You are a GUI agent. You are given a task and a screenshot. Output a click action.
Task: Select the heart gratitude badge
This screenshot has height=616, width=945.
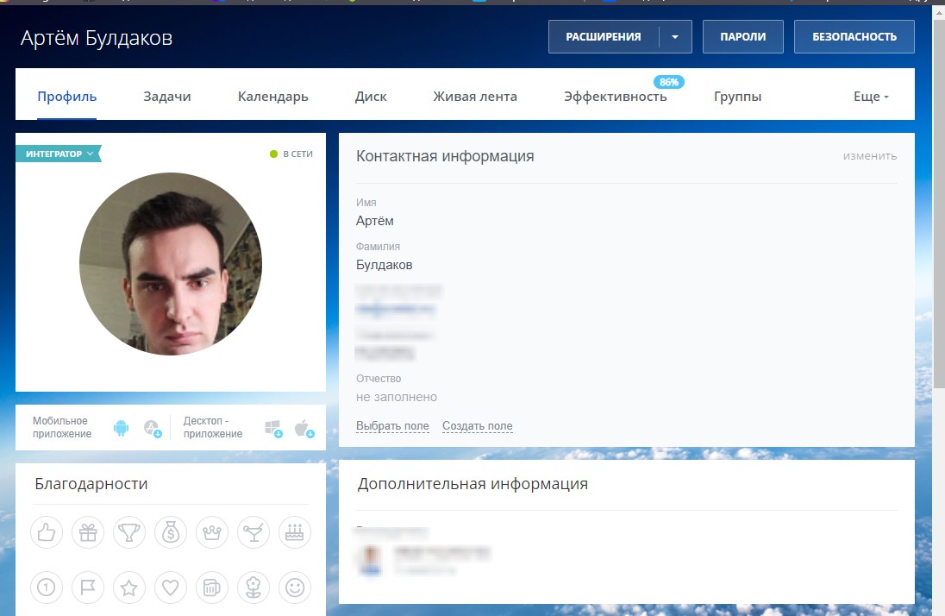click(171, 587)
